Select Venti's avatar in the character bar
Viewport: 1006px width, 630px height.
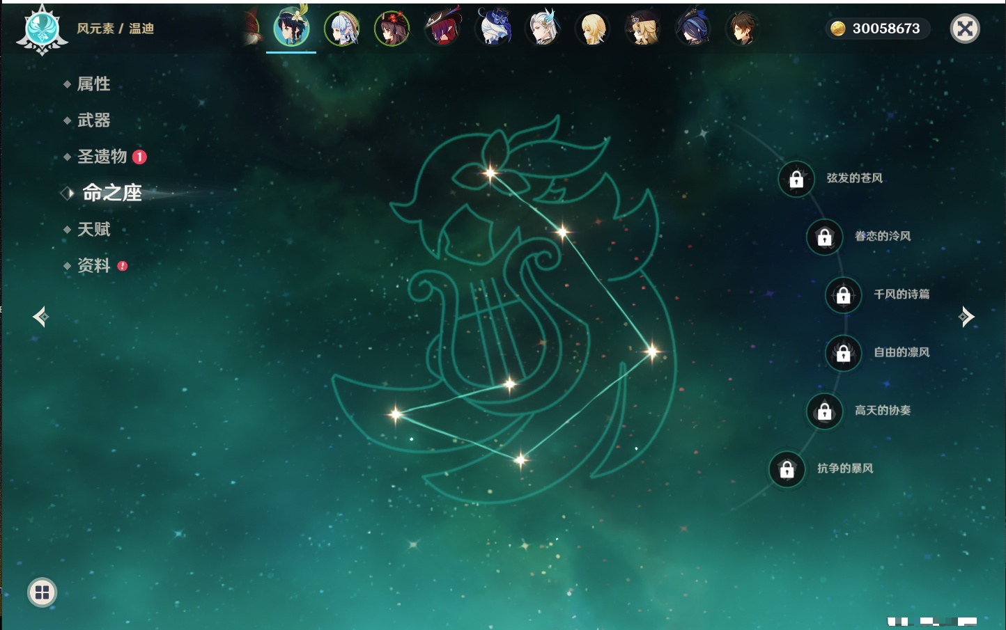(x=291, y=28)
